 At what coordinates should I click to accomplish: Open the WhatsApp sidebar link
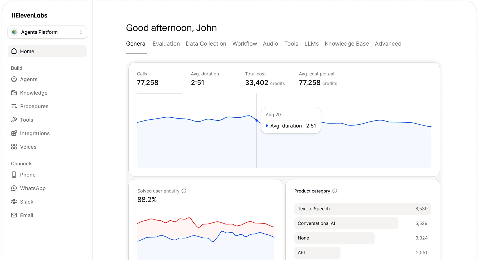coord(33,188)
